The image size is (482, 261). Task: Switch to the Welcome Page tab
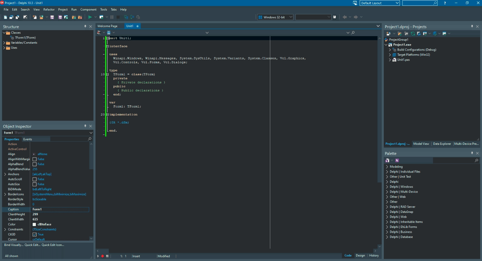(x=108, y=26)
